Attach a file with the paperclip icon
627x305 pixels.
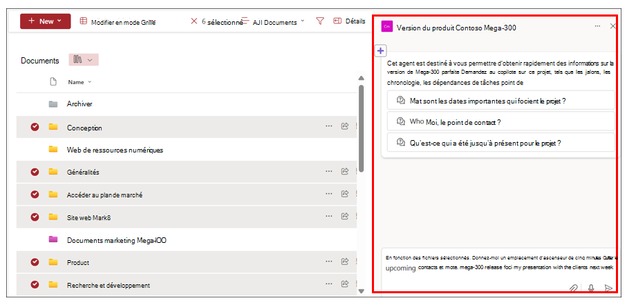click(x=574, y=288)
